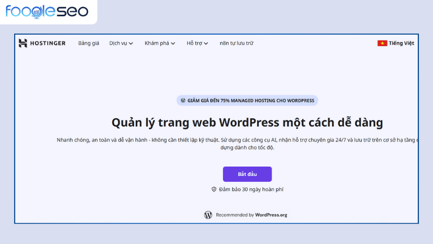Screen dimensions: 433x244
Task: Click the Nhanh chóng, an toàn description paragraph
Action: [238, 144]
